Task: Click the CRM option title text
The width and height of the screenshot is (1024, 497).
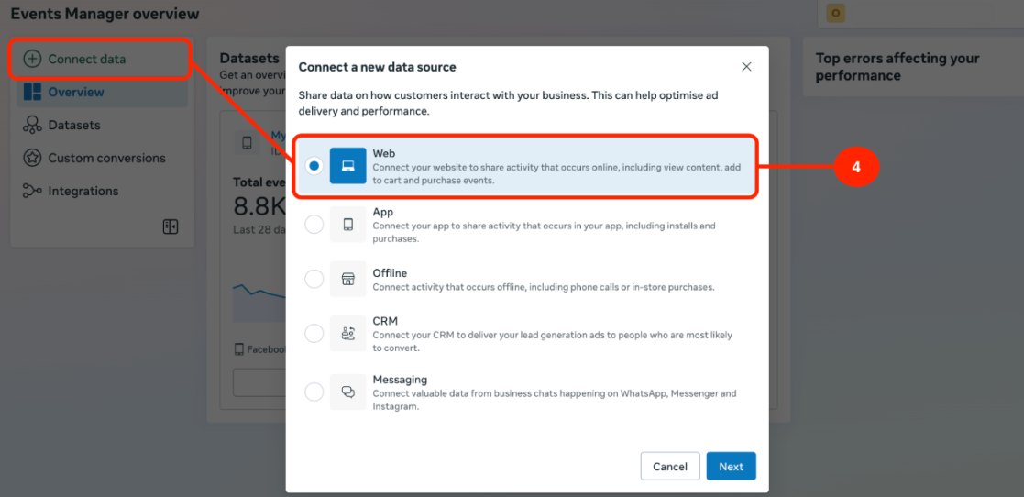Action: click(x=385, y=321)
